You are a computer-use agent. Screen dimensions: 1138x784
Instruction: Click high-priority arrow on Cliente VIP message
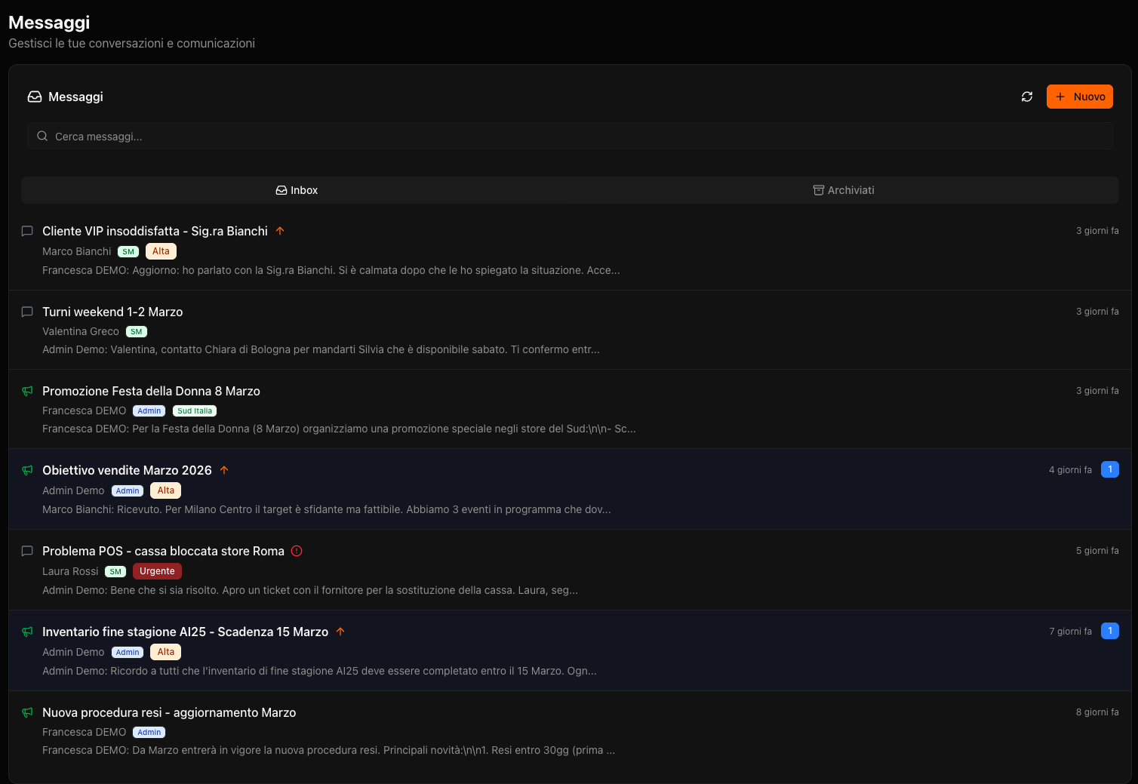click(x=280, y=231)
